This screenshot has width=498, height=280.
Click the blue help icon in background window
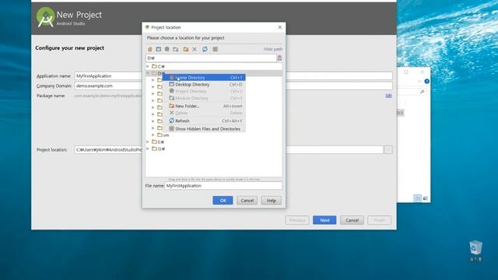point(426,81)
